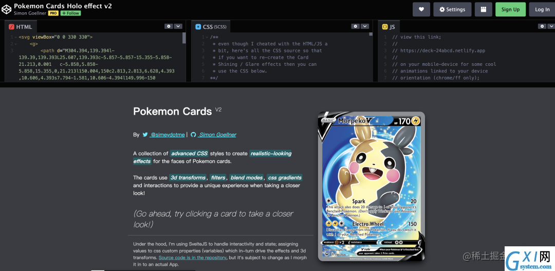Click 'realistic-looking effects' highlighted text
Image resolution: width=555 pixels, height=271 pixels.
212,157
